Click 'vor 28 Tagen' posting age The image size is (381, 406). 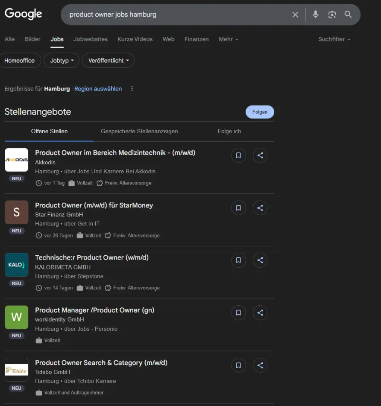(59, 236)
